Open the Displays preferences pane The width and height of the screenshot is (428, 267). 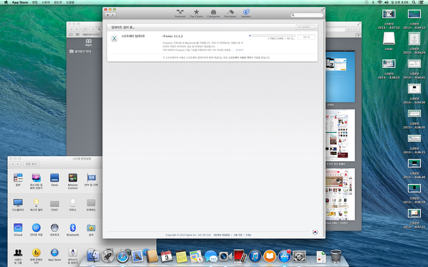pos(18,205)
